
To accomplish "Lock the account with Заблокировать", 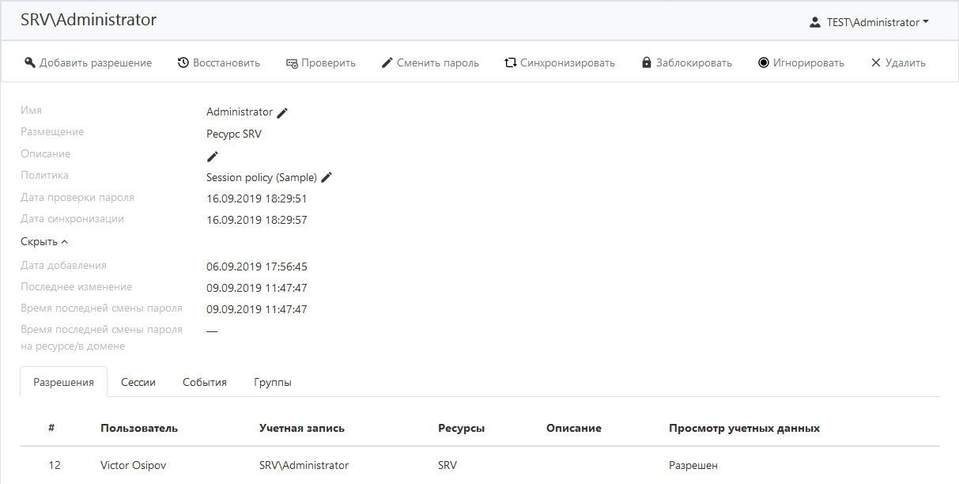I will 686,62.
